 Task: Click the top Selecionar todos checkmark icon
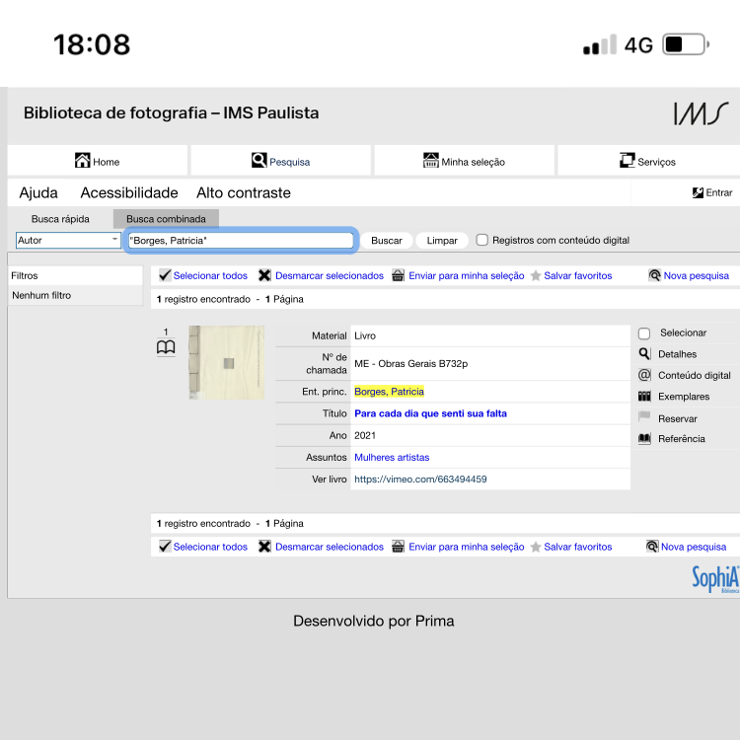pos(165,275)
